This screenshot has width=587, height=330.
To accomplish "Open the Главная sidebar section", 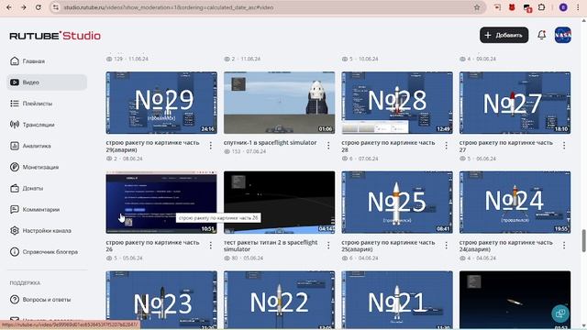I will pyautogui.click(x=47, y=61).
